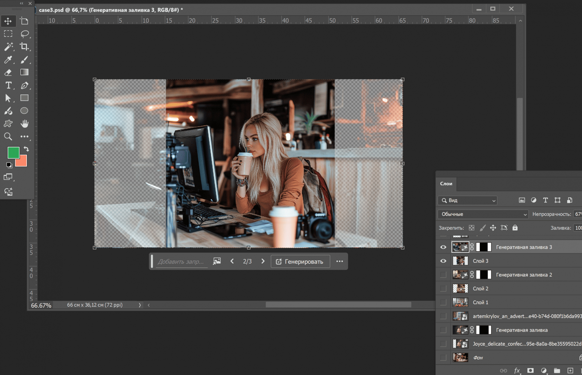Viewport: 582px width, 375px height.
Task: Show the Слой 2 layer
Action: tap(443, 289)
